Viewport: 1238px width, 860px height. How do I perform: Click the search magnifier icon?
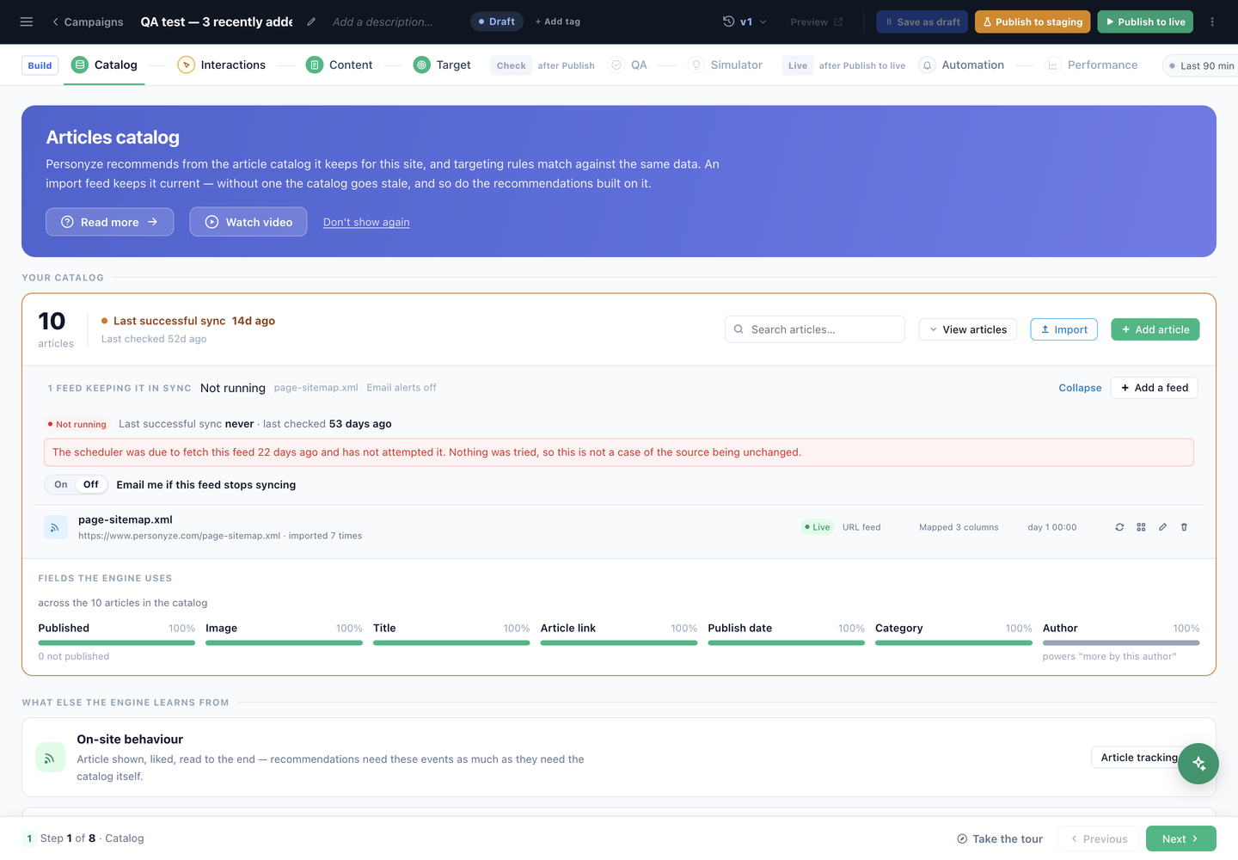[x=739, y=329]
